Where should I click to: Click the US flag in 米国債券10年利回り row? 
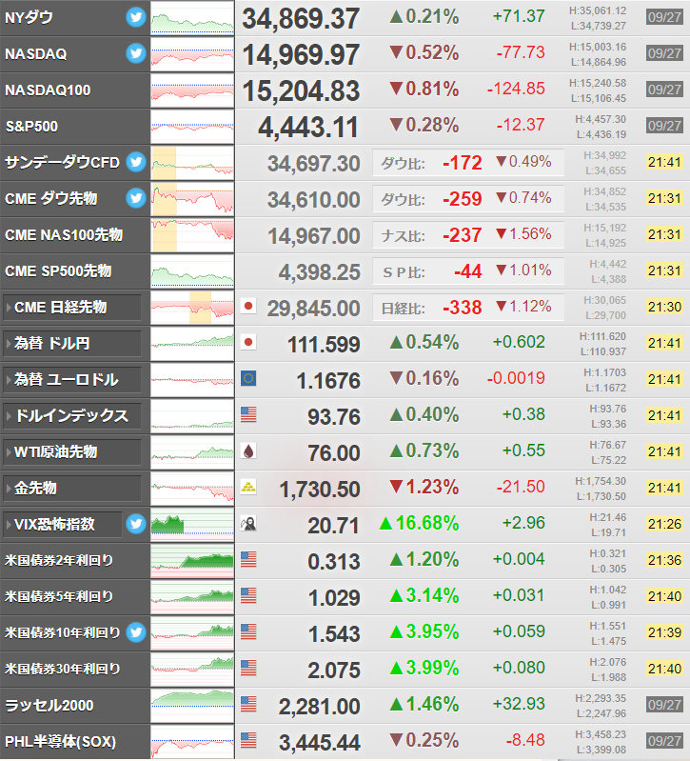[248, 631]
